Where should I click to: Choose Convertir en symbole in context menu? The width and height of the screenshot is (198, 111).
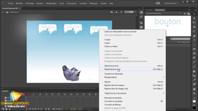[x=132, y=101]
